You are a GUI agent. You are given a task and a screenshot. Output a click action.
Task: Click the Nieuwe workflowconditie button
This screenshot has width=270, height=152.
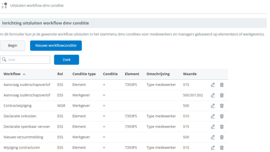56,45
